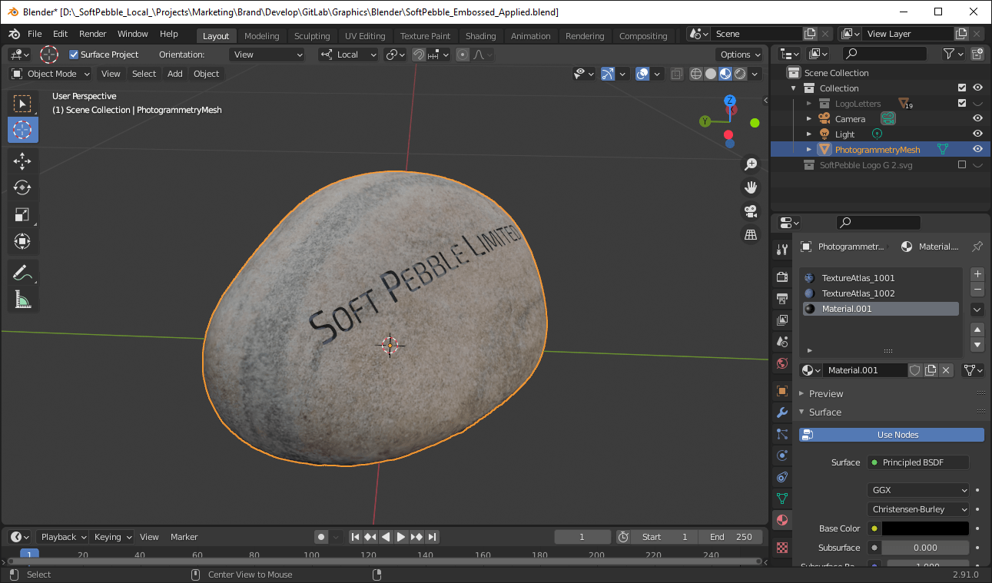992x583 pixels.
Task: Click the Use Nodes button
Action: [897, 435]
